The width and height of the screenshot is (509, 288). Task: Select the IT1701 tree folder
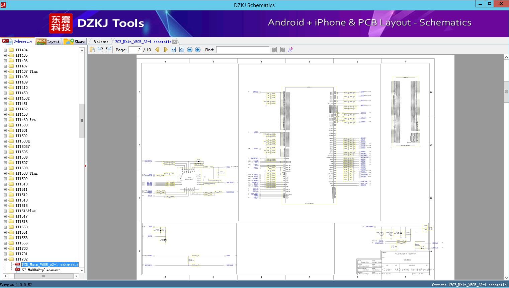tap(21, 254)
